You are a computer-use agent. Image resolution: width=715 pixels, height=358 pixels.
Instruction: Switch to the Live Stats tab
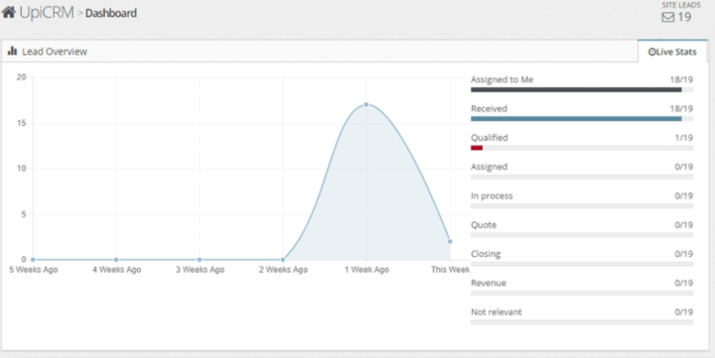(x=672, y=51)
